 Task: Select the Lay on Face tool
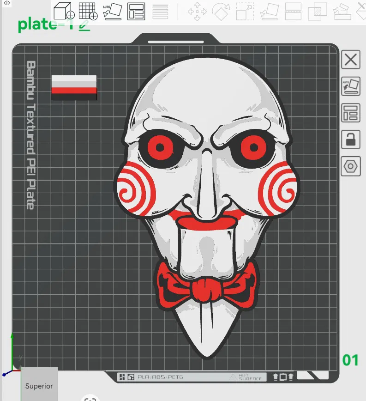[270, 12]
